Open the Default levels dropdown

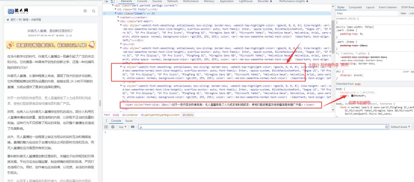[x=400, y=127]
